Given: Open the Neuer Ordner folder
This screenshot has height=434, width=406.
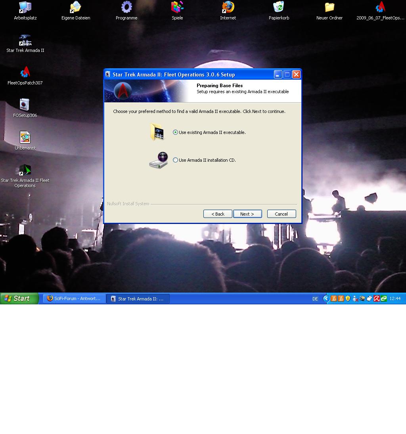Looking at the screenshot, I should (x=329, y=8).
